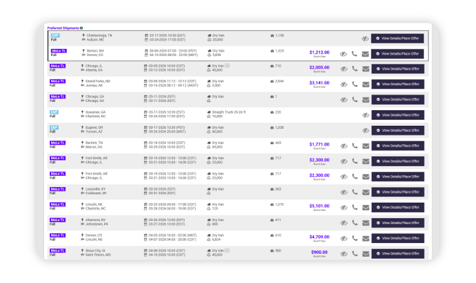476x283 pixels.
Task: Hide the Renton, WA shipment
Action: coord(343,54)
